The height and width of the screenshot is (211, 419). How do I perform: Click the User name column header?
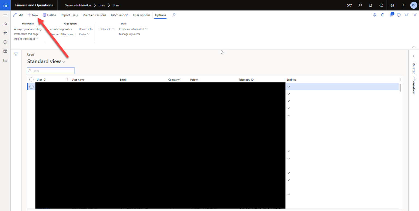pos(78,79)
